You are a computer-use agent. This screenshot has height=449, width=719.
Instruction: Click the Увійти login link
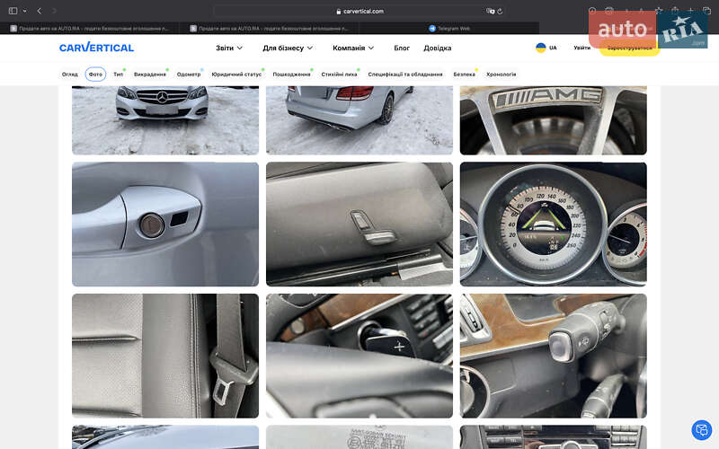coord(582,48)
